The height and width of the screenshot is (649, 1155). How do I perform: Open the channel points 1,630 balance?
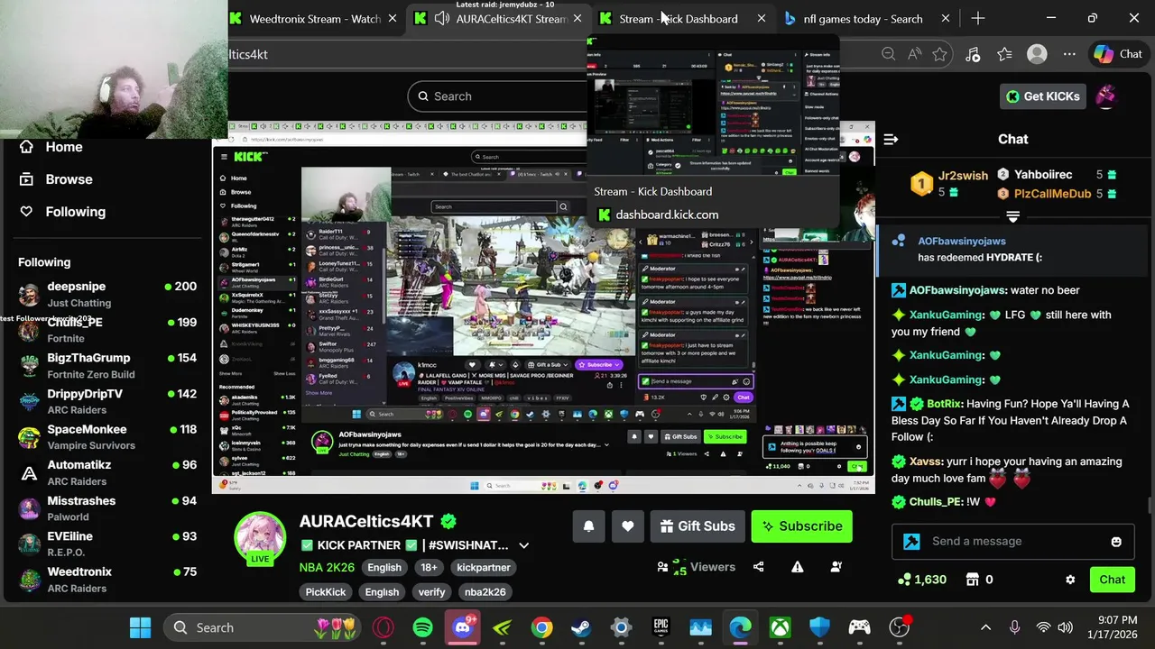922,580
